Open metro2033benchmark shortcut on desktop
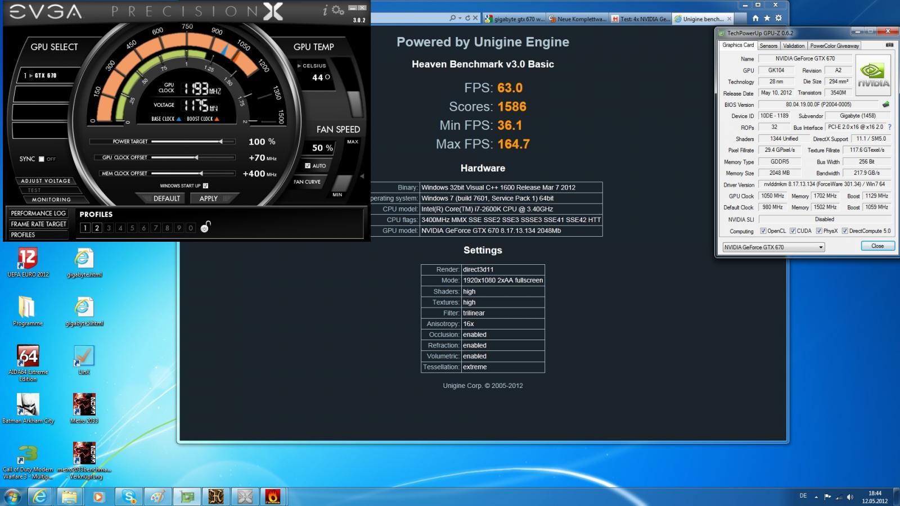Screen dimensions: 900x506 click(x=84, y=461)
